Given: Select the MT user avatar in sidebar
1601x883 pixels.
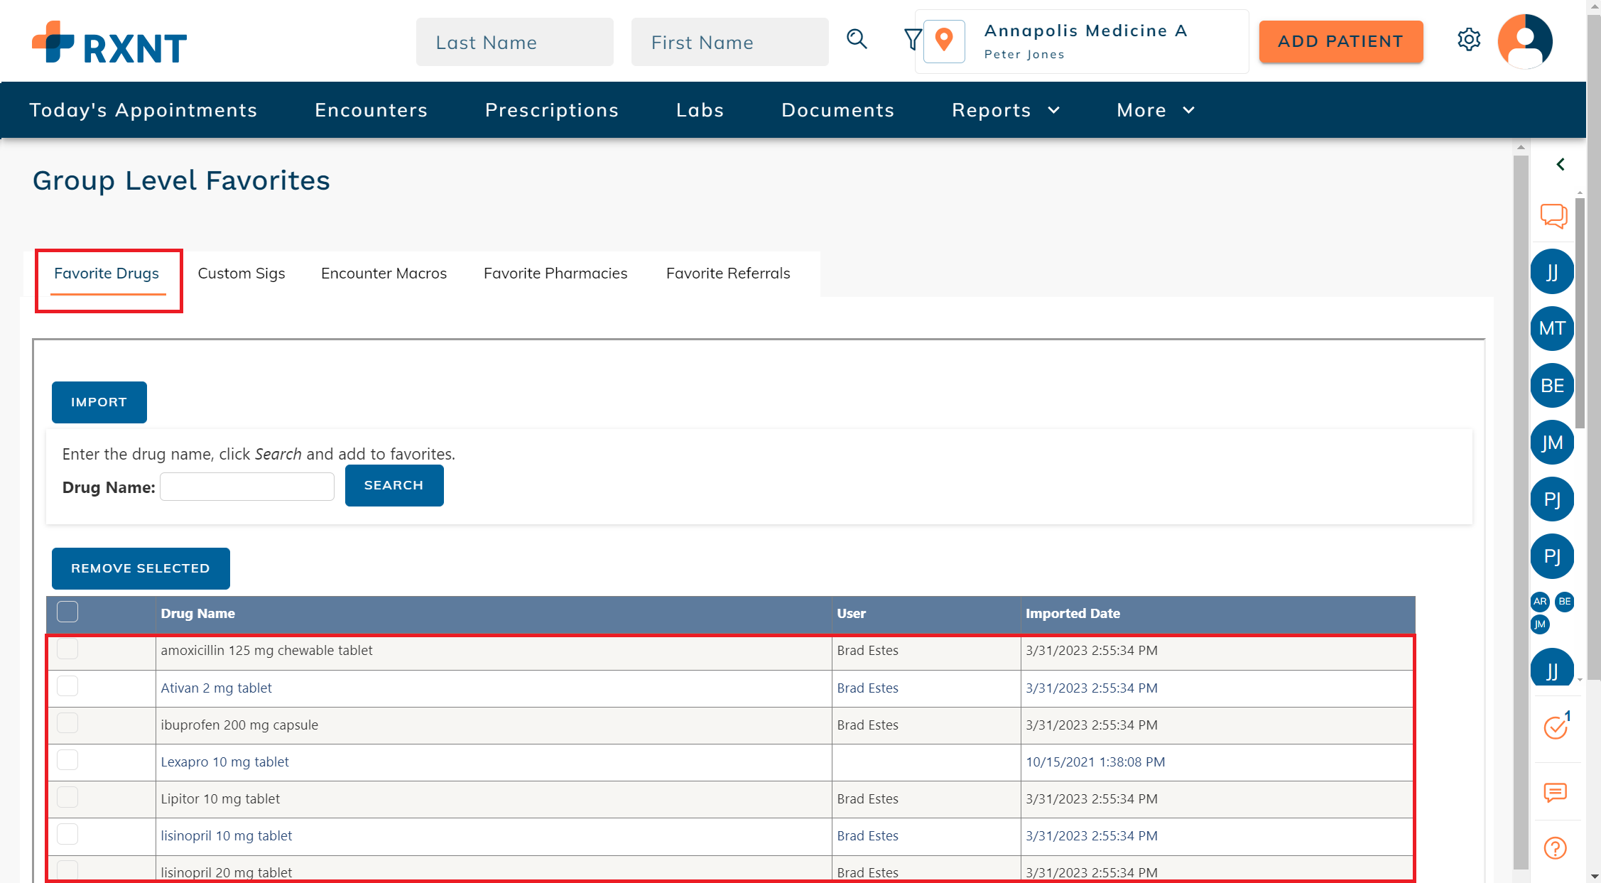Looking at the screenshot, I should (1552, 328).
